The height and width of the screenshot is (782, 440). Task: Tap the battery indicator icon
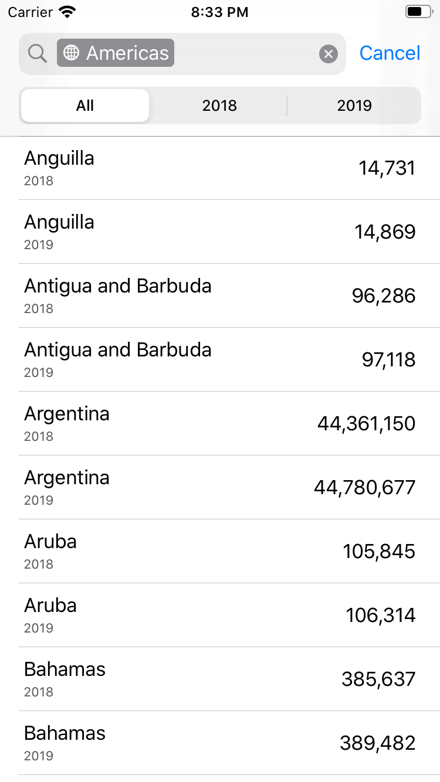coord(418,12)
